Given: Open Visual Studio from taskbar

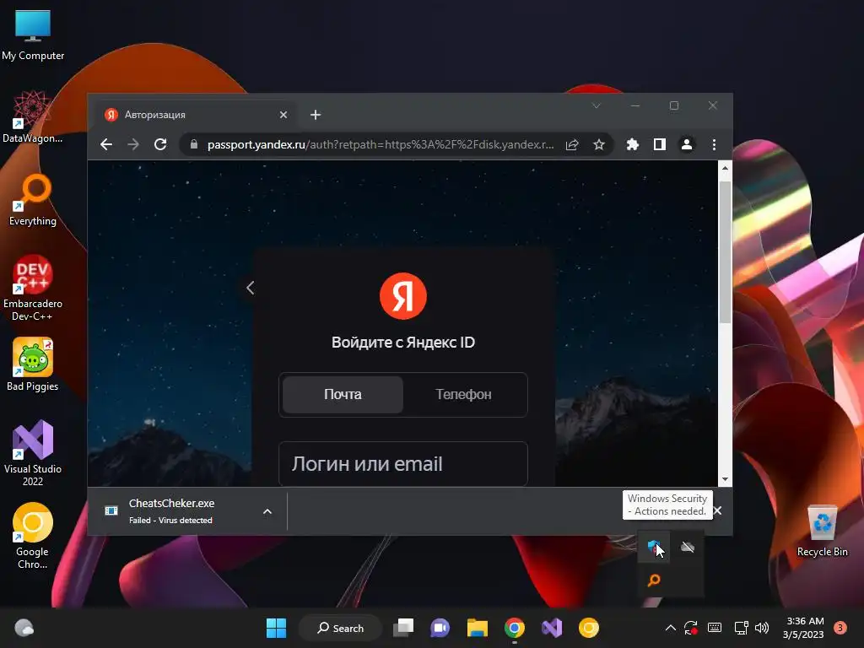Looking at the screenshot, I should 552,628.
